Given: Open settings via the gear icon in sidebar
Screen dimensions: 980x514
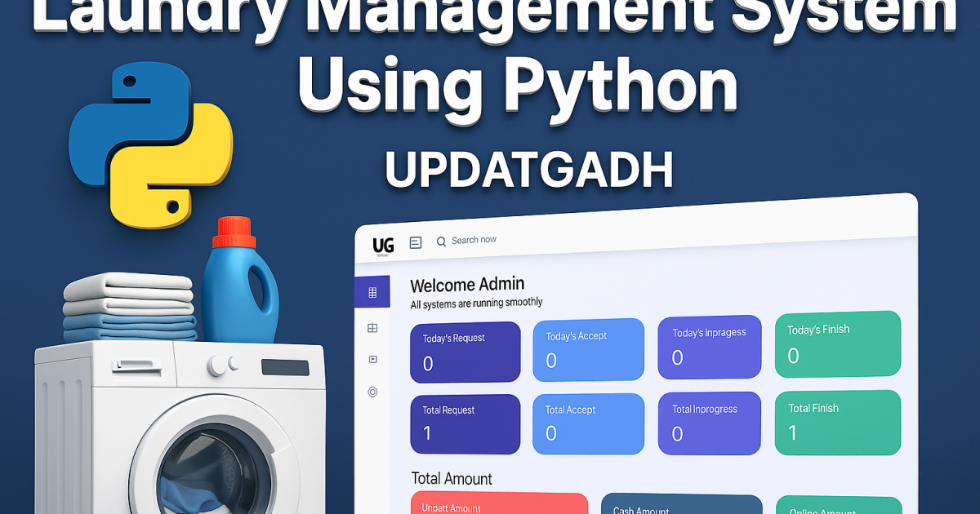Looking at the screenshot, I should 372,390.
